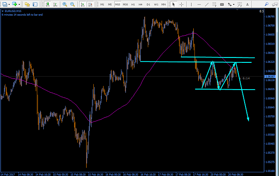Open the chat bubbles icon
The width and height of the screenshot is (279, 176).
[275, 4]
